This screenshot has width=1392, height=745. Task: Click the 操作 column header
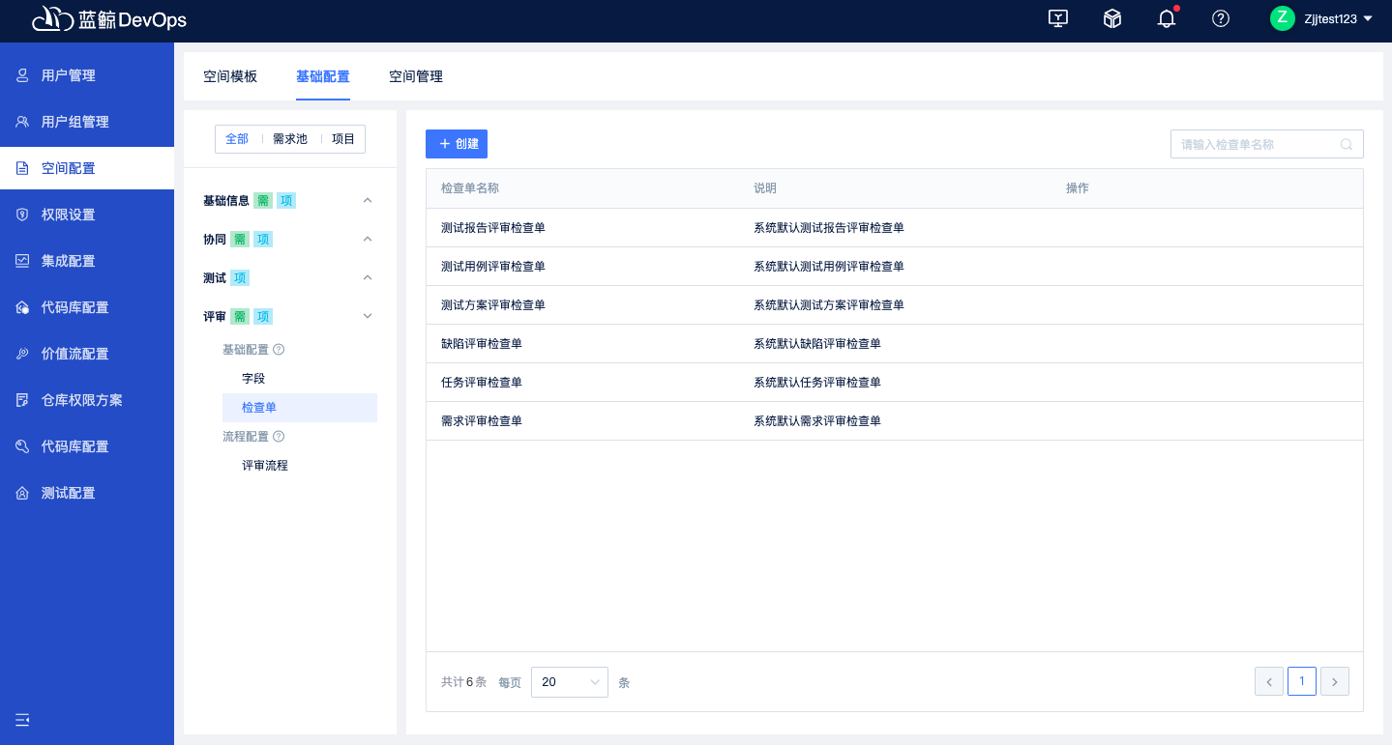pos(1078,188)
